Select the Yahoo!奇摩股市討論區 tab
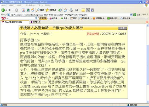The image size is (149, 107). [15, 22]
